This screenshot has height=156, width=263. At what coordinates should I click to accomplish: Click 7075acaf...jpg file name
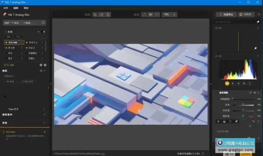79,154
